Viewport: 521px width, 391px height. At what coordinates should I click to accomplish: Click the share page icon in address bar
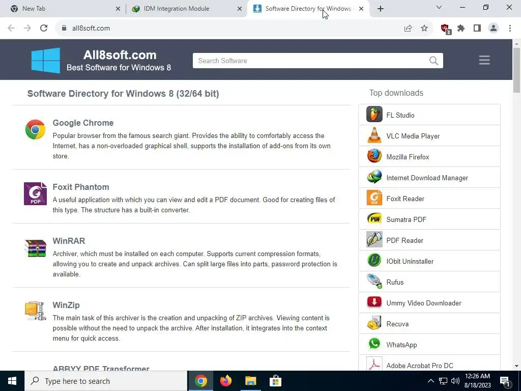[x=408, y=29]
